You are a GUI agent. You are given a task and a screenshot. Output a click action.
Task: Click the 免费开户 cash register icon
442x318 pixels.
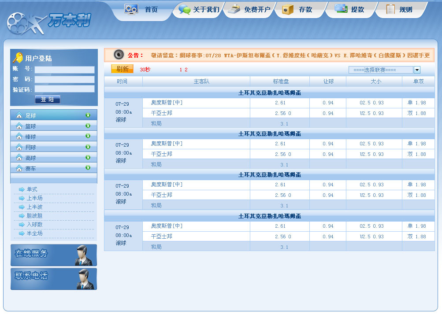234,9
